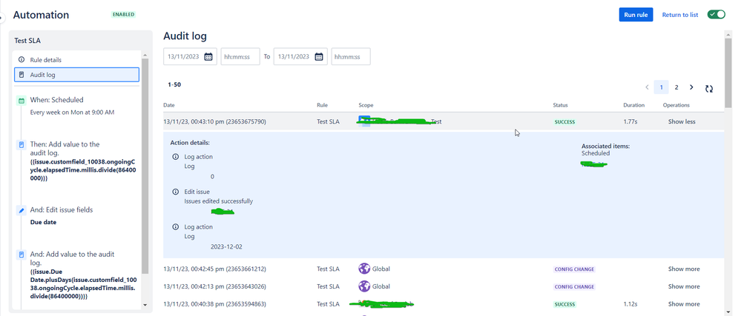
Task: Click SUCCESS status of 00:40:38 entry
Action: click(564, 304)
